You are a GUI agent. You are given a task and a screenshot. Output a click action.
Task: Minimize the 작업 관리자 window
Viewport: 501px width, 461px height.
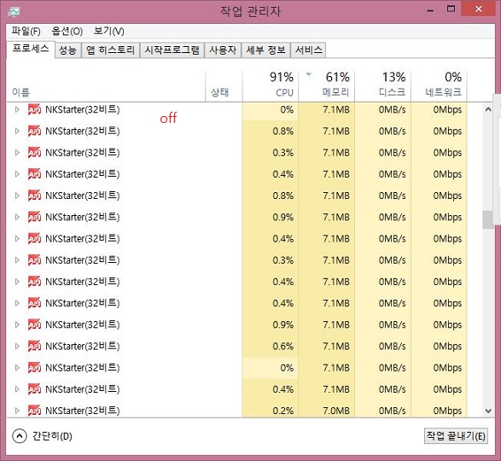pos(430,9)
